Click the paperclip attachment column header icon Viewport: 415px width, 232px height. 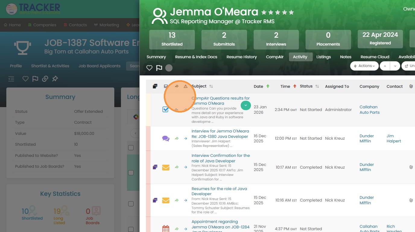(x=411, y=86)
